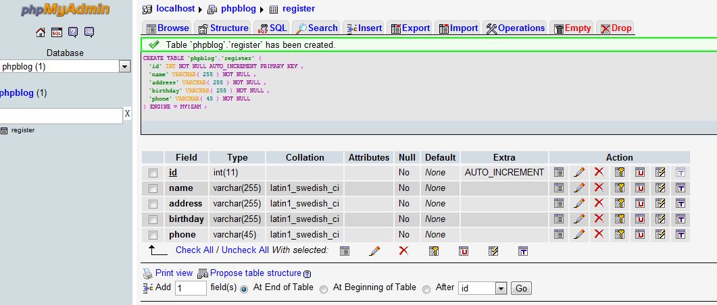Click the With selected browse icon
This screenshot has height=305, width=717.
(x=345, y=251)
